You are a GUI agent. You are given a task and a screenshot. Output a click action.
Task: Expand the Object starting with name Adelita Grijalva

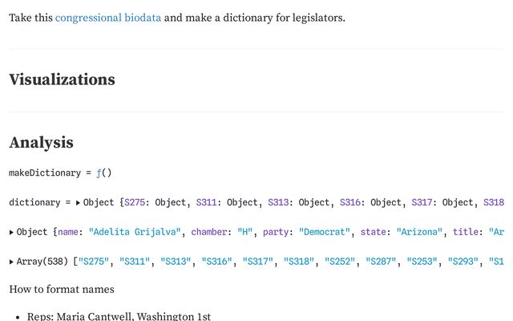[11, 232]
